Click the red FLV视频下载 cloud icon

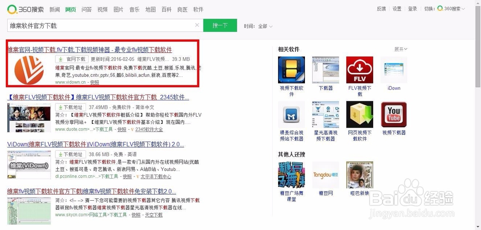pyautogui.click(x=359, y=70)
